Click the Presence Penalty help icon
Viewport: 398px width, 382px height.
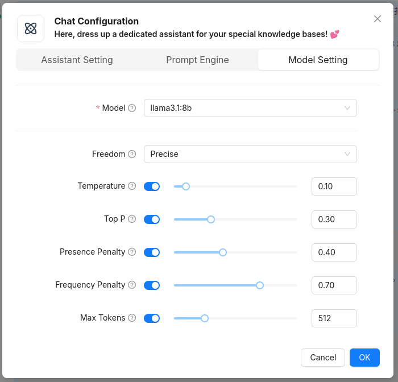(132, 252)
